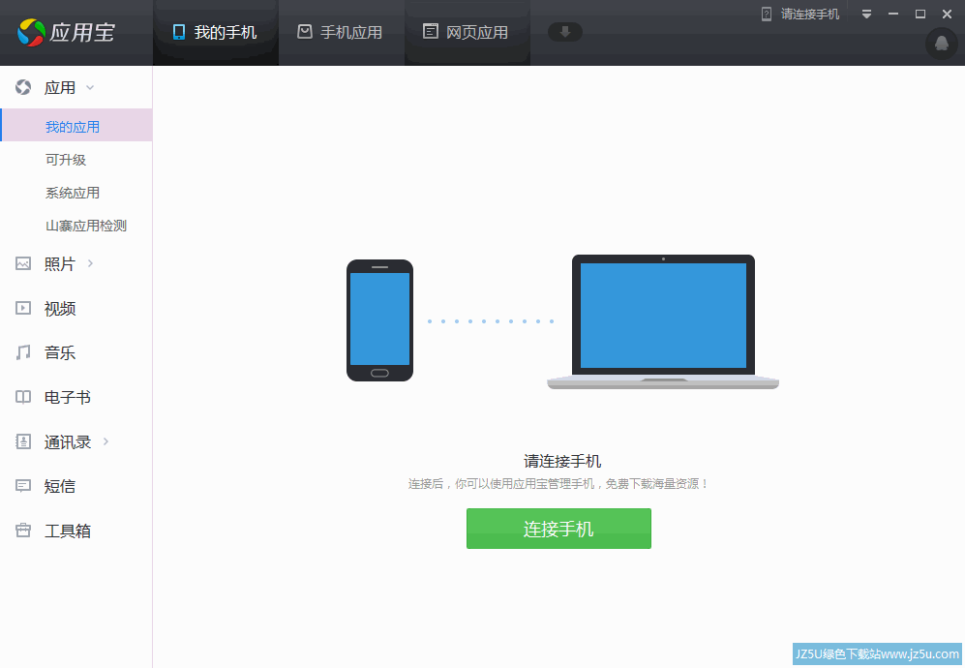965x668 pixels.
Task: Select 我的应用 in sidebar
Action: pyautogui.click(x=76, y=125)
